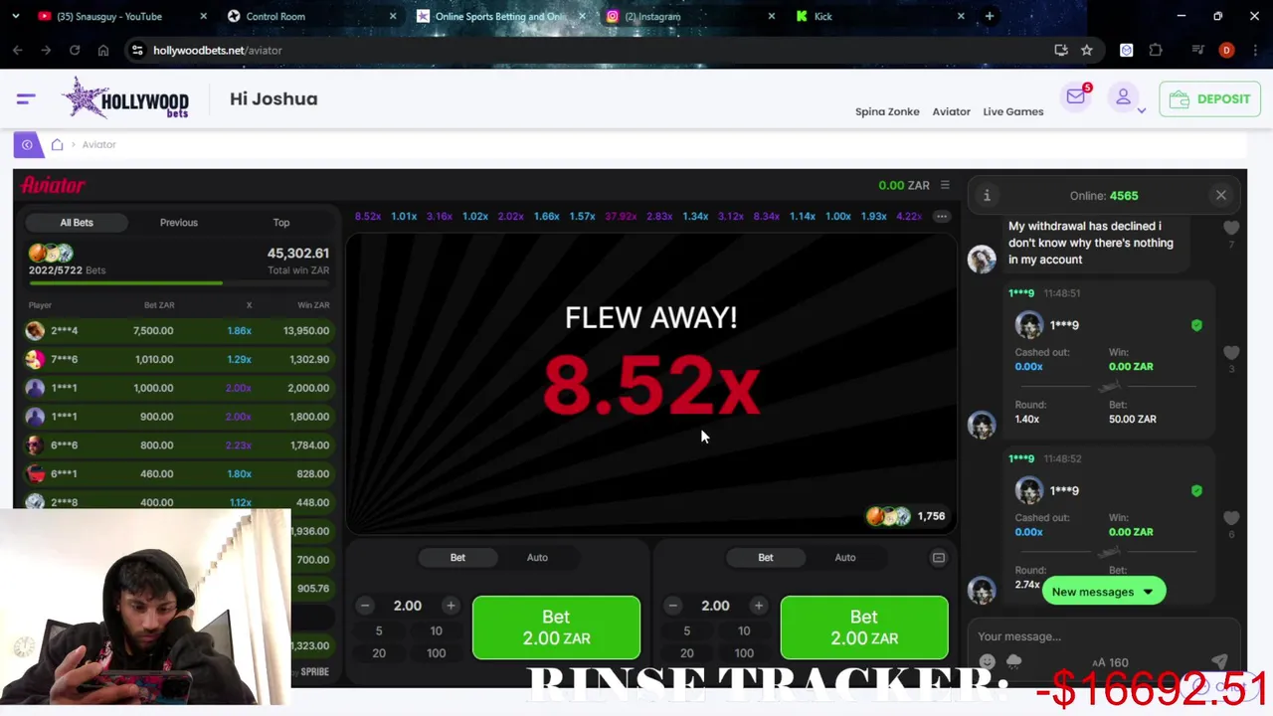The width and height of the screenshot is (1273, 716).
Task: Choose quick amount 10 in right panel
Action: click(744, 630)
